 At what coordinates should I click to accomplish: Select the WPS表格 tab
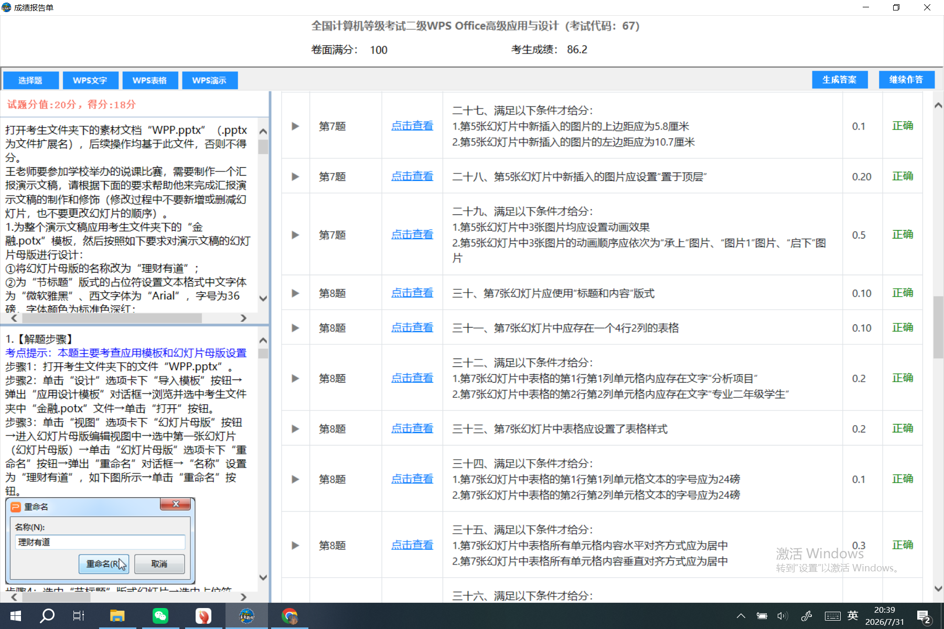click(x=150, y=80)
